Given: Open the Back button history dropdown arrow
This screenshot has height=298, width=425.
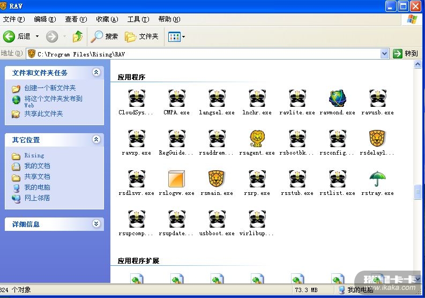Looking at the screenshot, I should click(37, 37).
